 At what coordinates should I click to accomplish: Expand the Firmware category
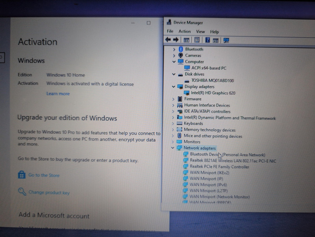pos(173,99)
